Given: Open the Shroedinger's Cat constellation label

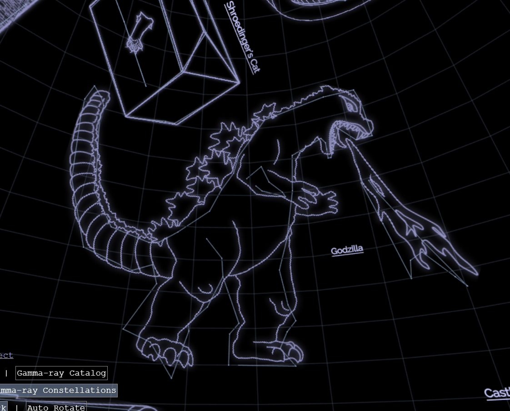Looking at the screenshot, I should (x=242, y=36).
